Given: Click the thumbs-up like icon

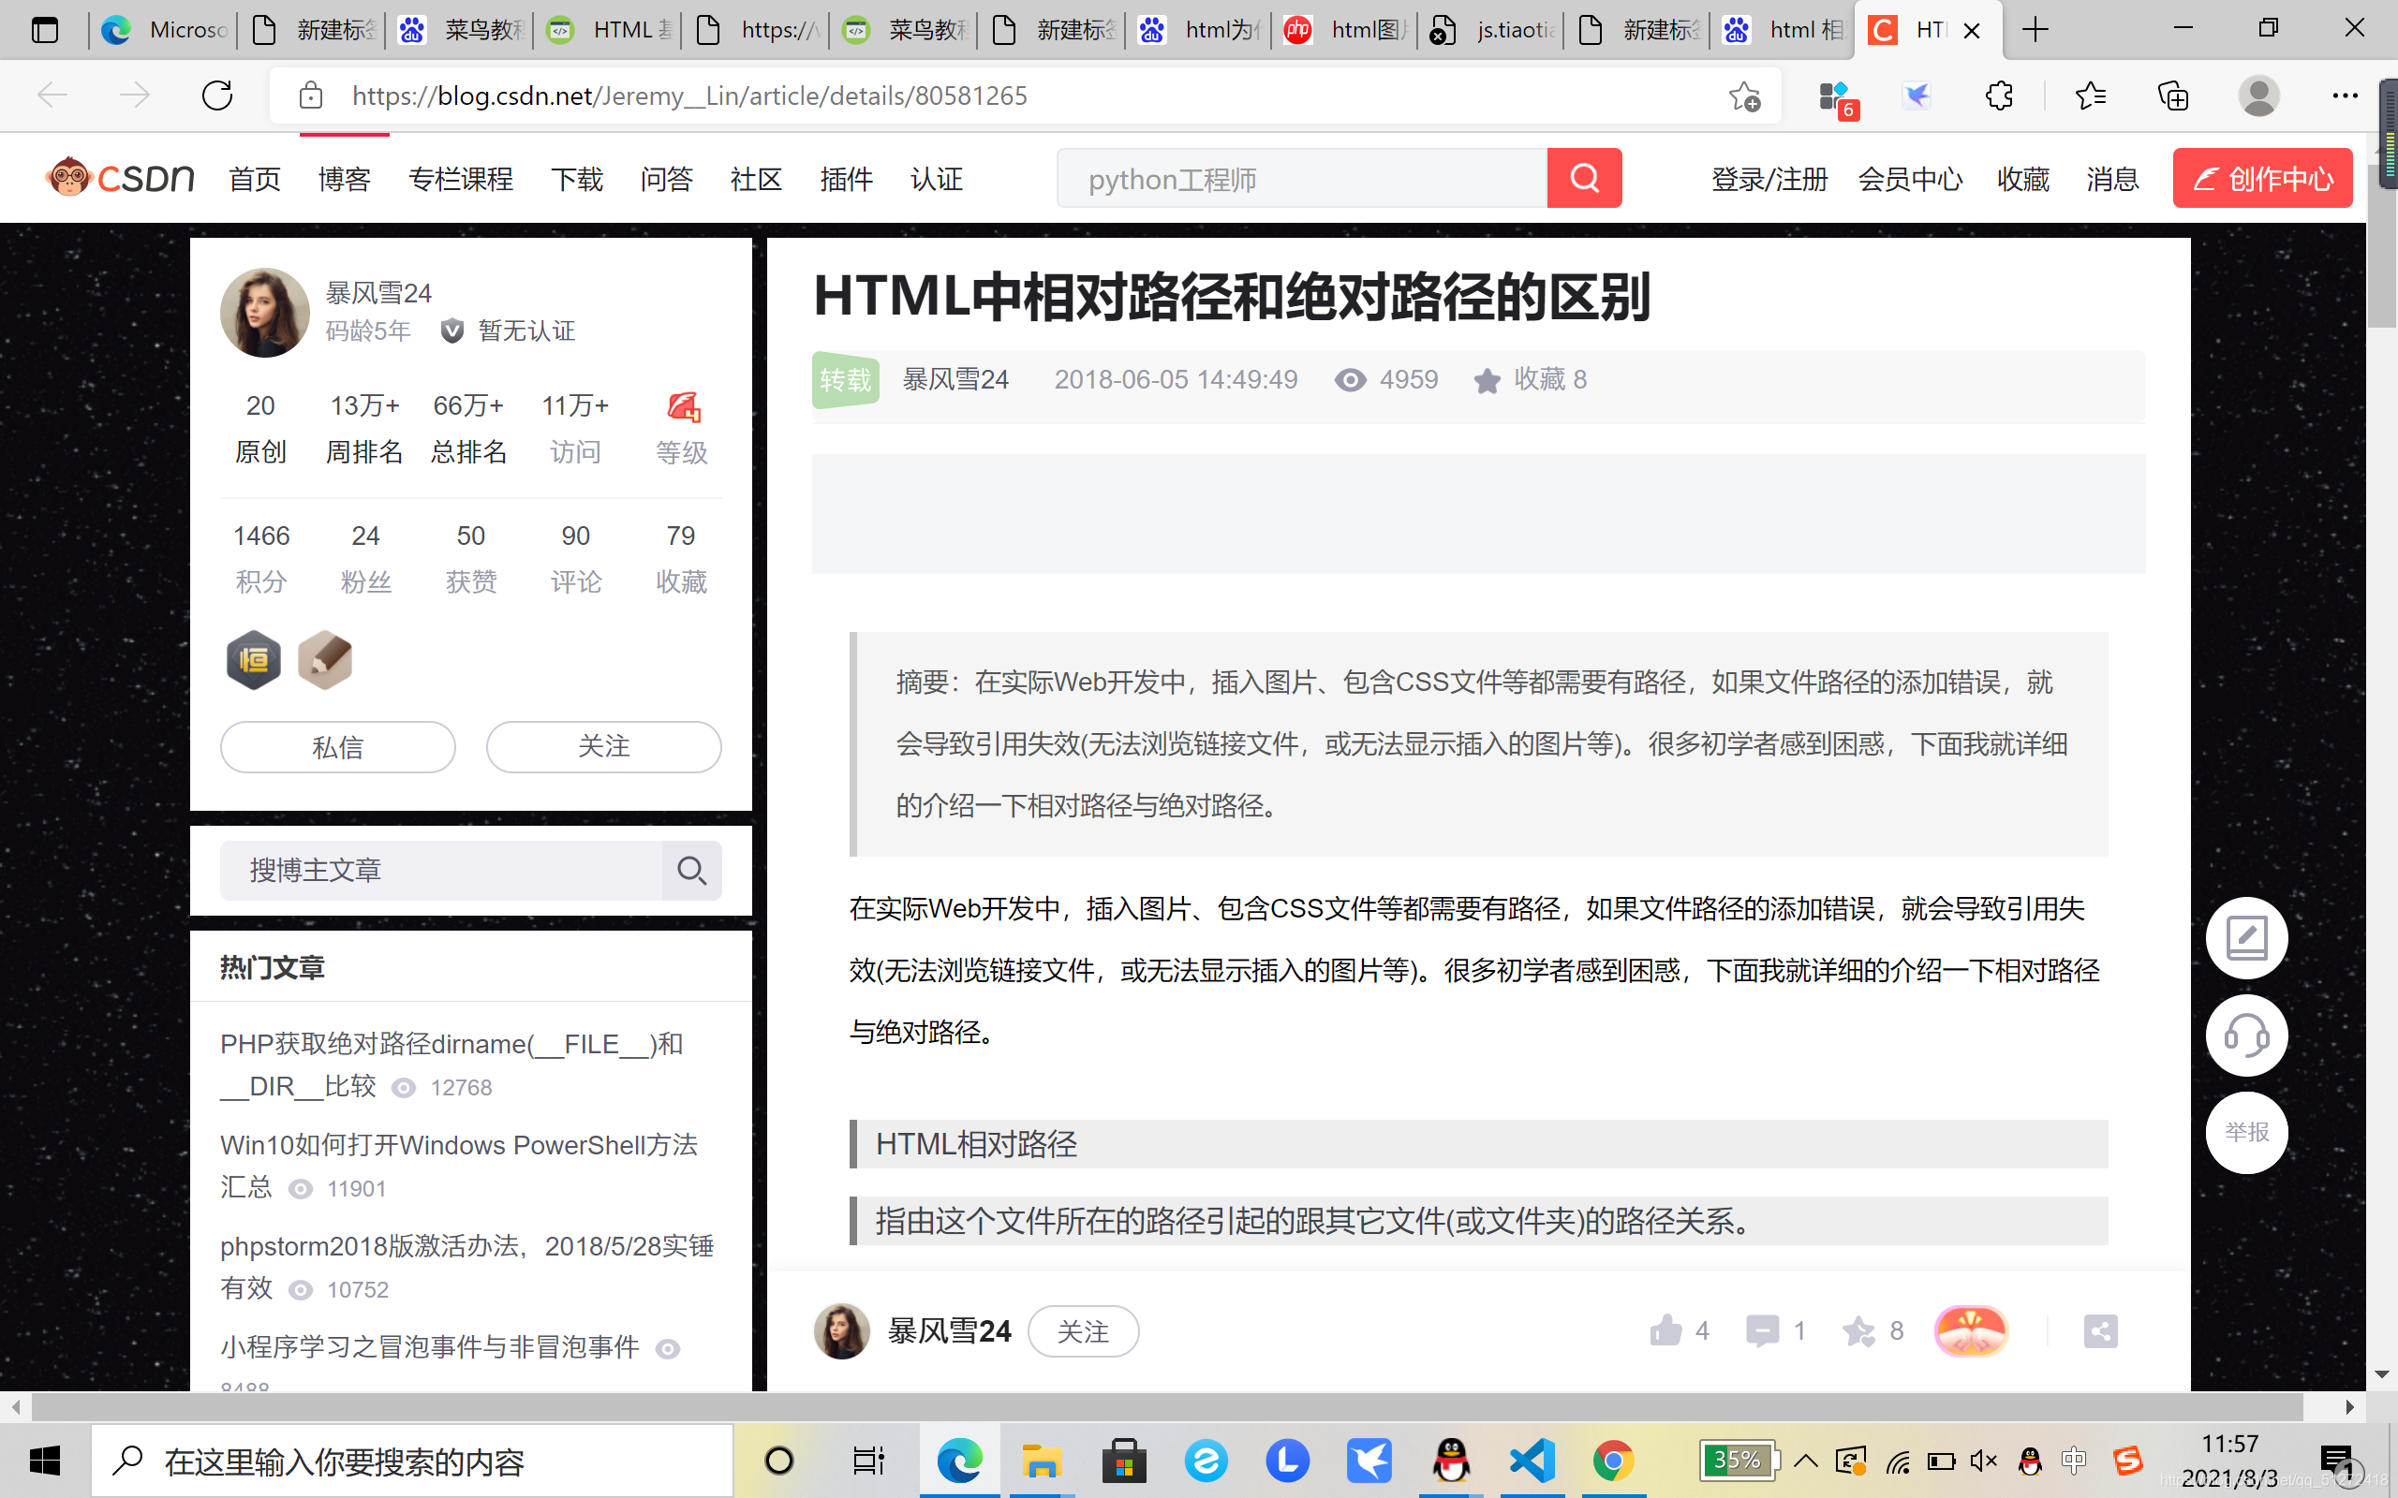Looking at the screenshot, I should (x=1665, y=1330).
